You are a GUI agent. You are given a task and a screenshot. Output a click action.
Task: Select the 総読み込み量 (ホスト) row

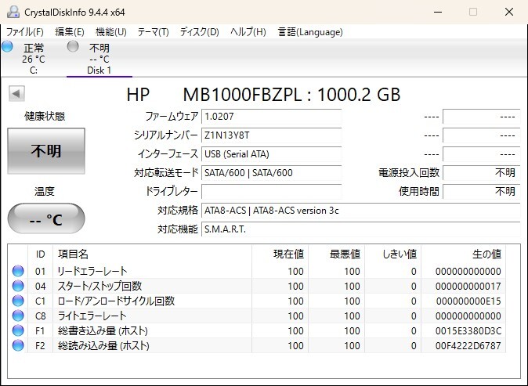(x=257, y=345)
